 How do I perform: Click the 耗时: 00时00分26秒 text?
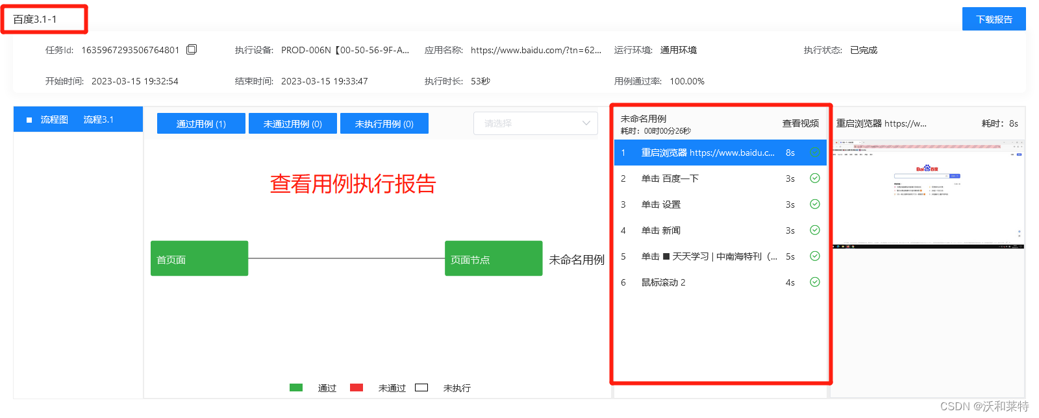click(656, 130)
